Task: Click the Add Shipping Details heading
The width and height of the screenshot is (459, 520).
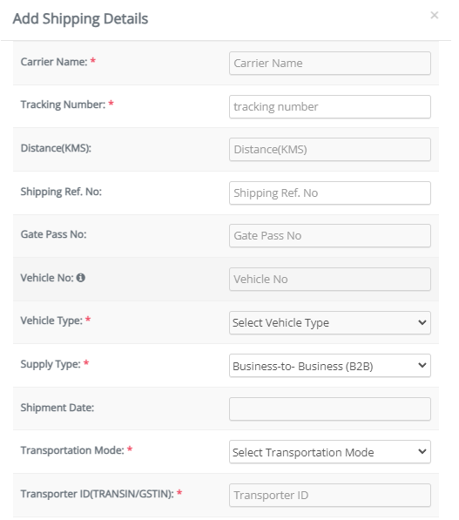Action: tap(81, 19)
